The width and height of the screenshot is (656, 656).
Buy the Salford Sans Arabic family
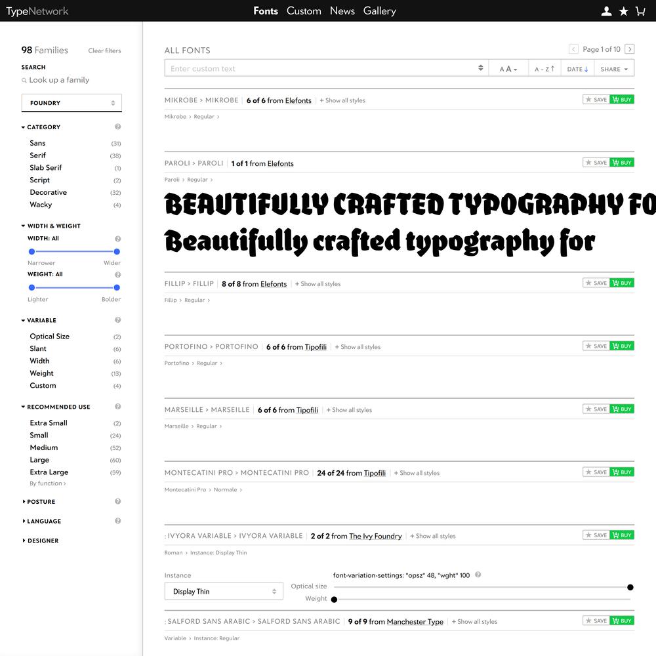pyautogui.click(x=622, y=621)
